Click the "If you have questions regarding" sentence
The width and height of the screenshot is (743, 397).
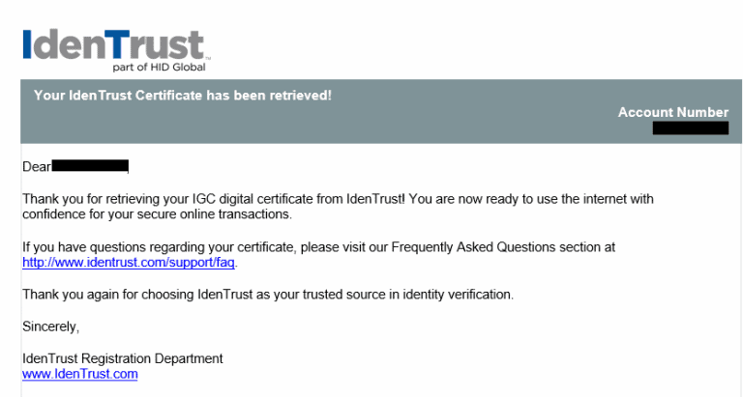[x=318, y=247]
